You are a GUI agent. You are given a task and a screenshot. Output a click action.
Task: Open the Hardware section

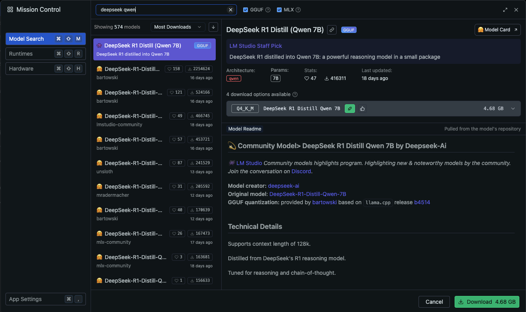pos(46,69)
